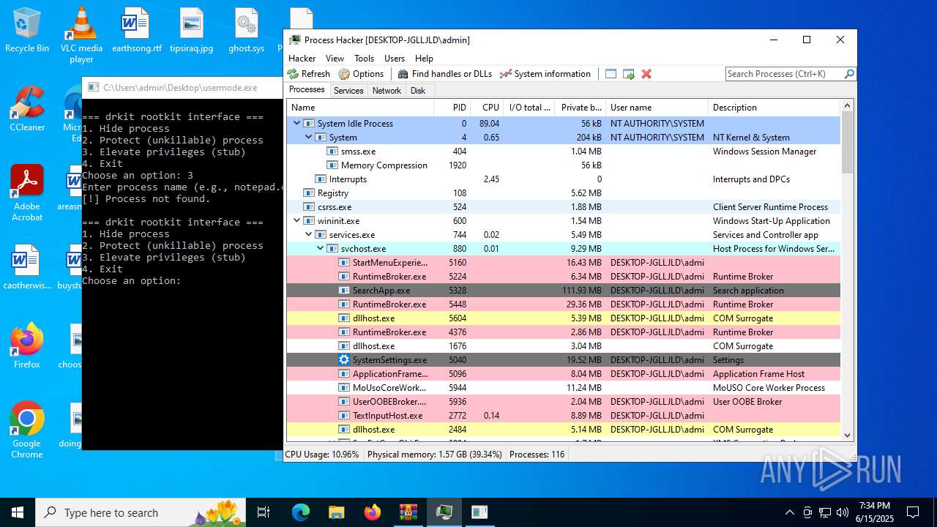The width and height of the screenshot is (937, 527).
Task: Launch CCleaner from desktop
Action: click(x=27, y=108)
